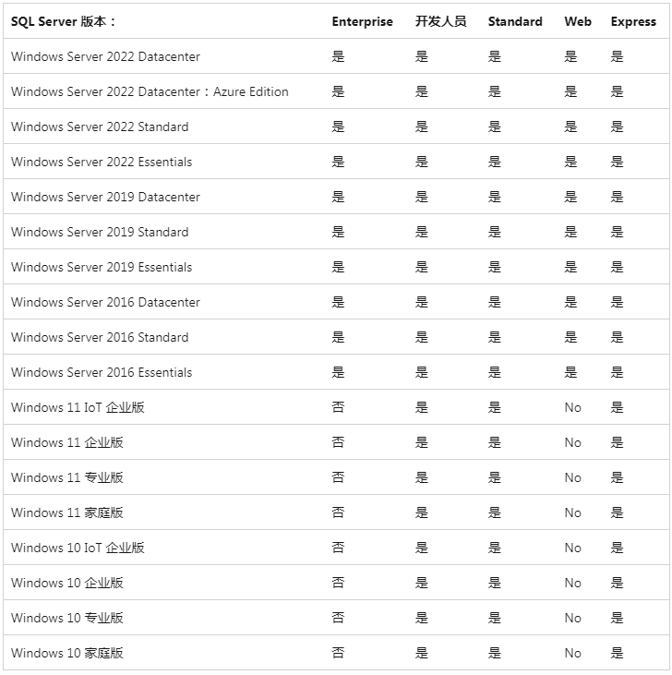Image resolution: width=672 pixels, height=675 pixels.
Task: Click Web 'No' in Windows 10 家庭版 row
Action: tap(572, 653)
